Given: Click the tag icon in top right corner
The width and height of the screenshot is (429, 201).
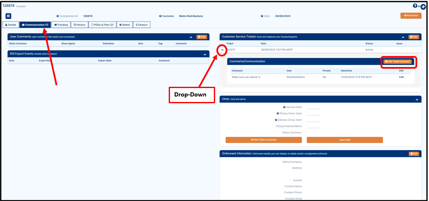Looking at the screenshot, I should (x=423, y=6).
